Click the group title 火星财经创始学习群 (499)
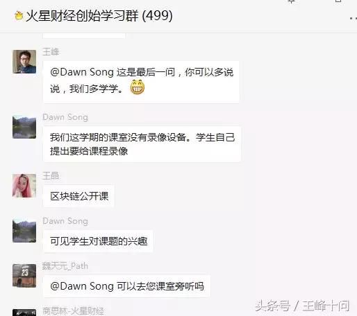Image resolution: width=357 pixels, height=316 pixels. click(x=99, y=16)
